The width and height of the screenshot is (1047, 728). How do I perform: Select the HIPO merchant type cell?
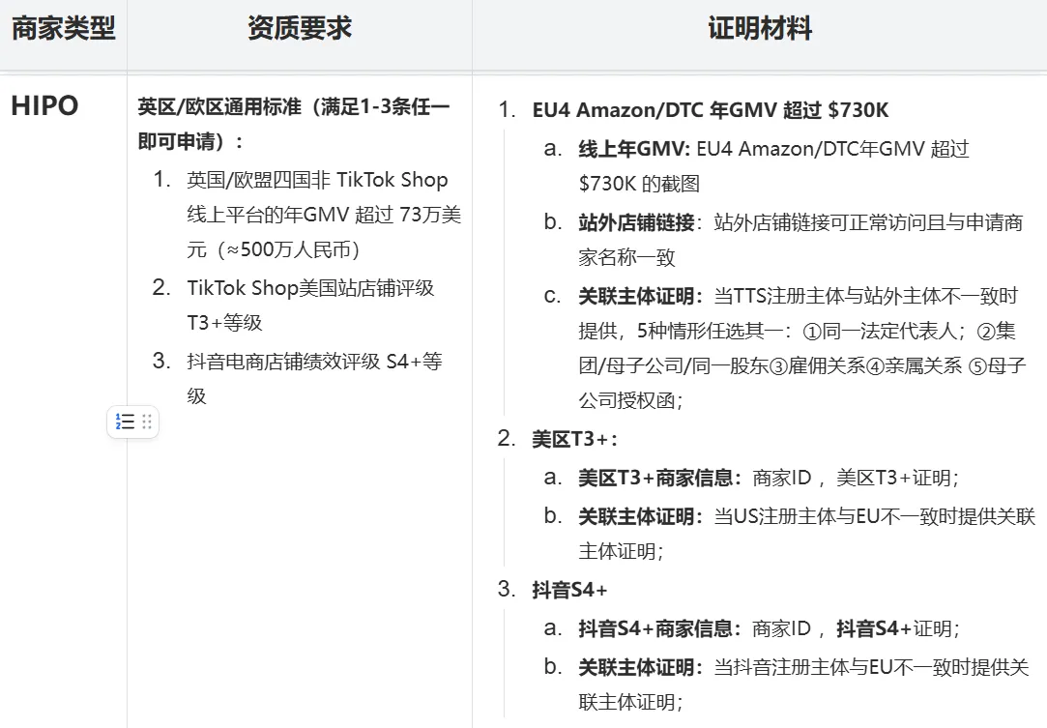point(44,105)
